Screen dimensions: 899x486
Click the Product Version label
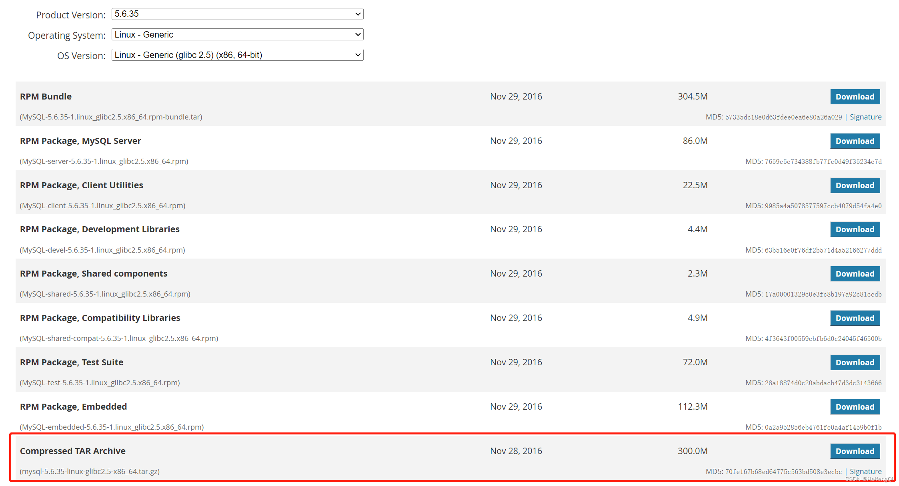71,15
